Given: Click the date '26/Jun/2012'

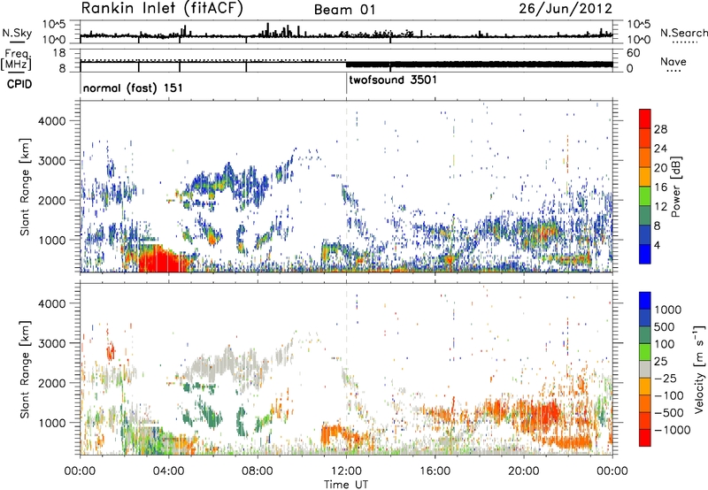Looking at the screenshot, I should [x=566, y=9].
